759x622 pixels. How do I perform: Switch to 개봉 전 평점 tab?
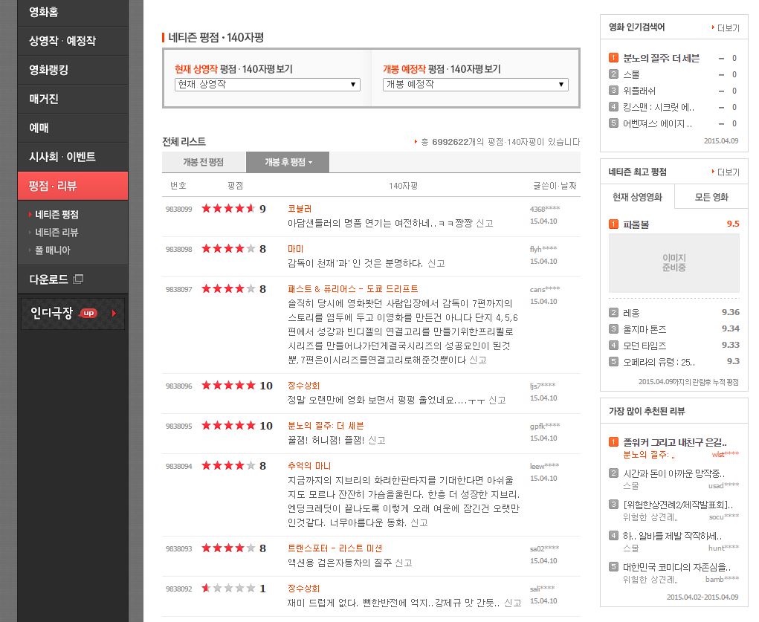coord(204,162)
